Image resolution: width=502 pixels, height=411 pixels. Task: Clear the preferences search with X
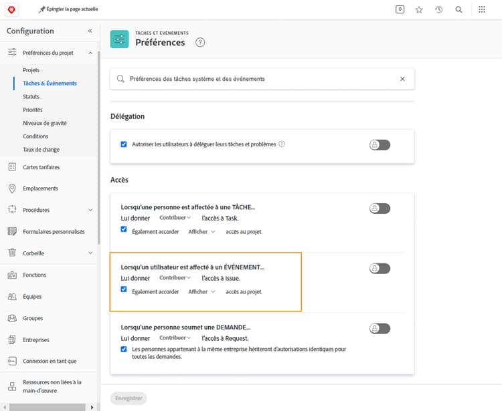click(x=402, y=79)
